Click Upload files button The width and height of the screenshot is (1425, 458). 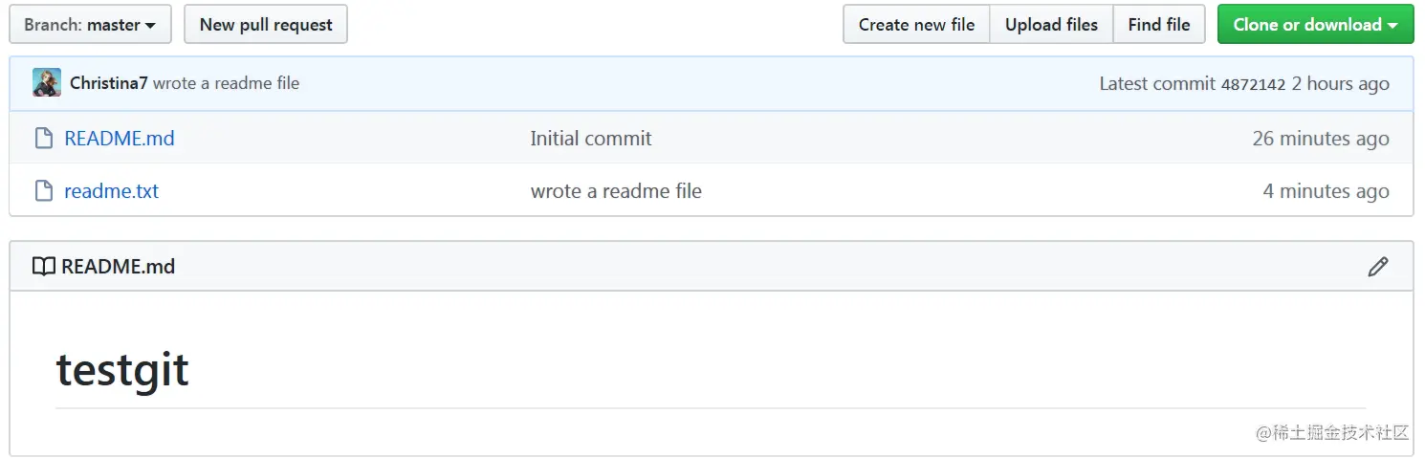coord(1051,25)
